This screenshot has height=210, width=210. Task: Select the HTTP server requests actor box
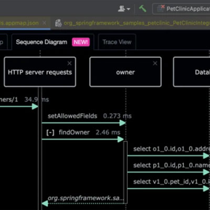point(40,72)
